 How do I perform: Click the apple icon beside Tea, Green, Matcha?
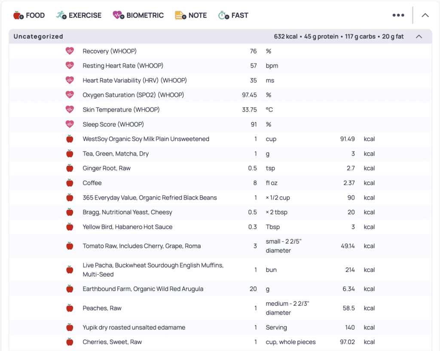[70, 154]
